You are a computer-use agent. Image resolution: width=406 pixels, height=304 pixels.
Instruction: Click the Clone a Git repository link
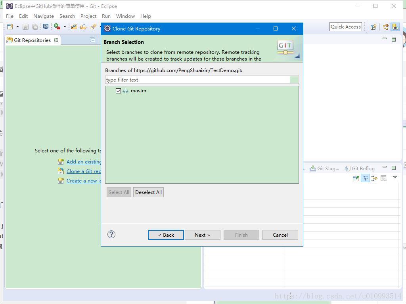tap(84, 171)
